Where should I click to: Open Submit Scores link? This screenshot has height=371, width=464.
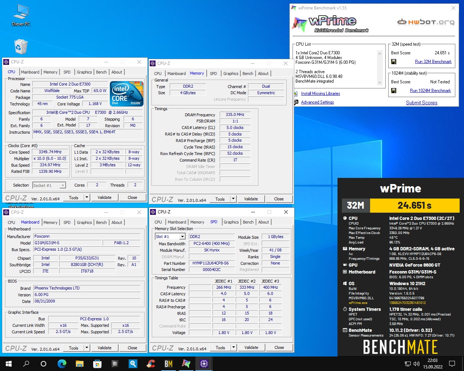pos(422,103)
